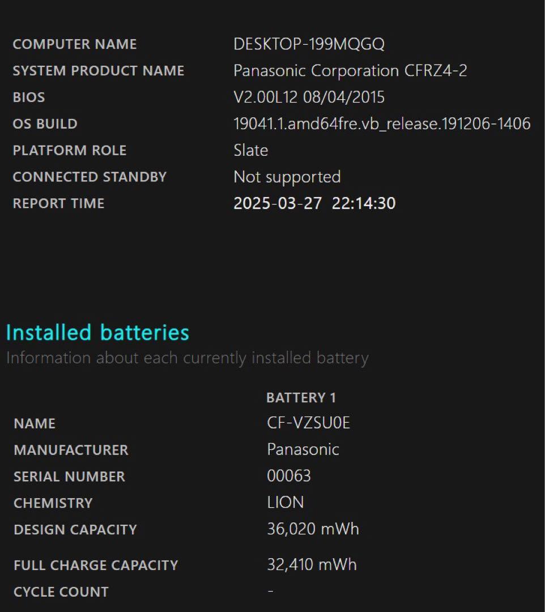Click the FULL CHARGE CAPACITY value 32,410 mWh
Image resolution: width=545 pixels, height=612 pixels.
[312, 564]
